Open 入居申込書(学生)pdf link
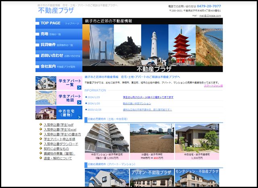The image size is (258, 188). click(x=58, y=125)
